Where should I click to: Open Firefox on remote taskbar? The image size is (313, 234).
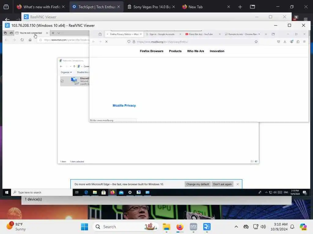[112, 193]
